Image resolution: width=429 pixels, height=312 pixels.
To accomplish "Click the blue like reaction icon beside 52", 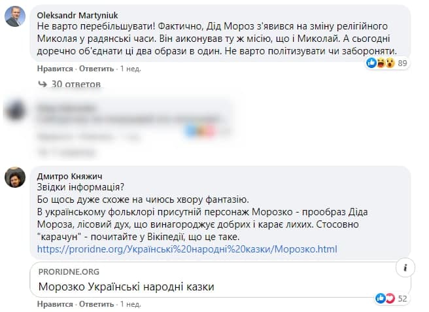I will [x=381, y=298].
